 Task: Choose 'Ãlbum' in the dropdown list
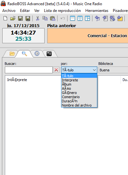pyautogui.click(x=79, y=84)
